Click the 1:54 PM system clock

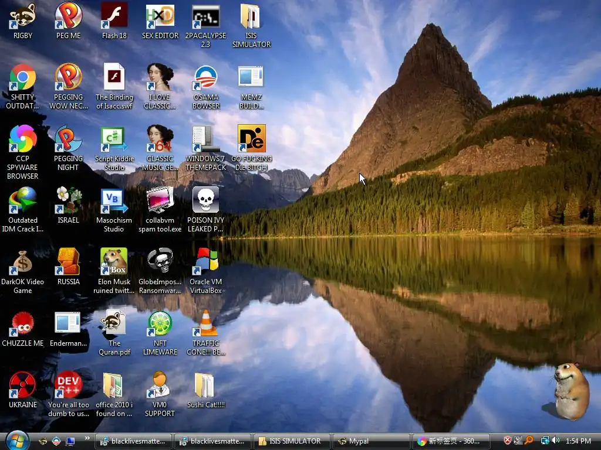(578, 441)
